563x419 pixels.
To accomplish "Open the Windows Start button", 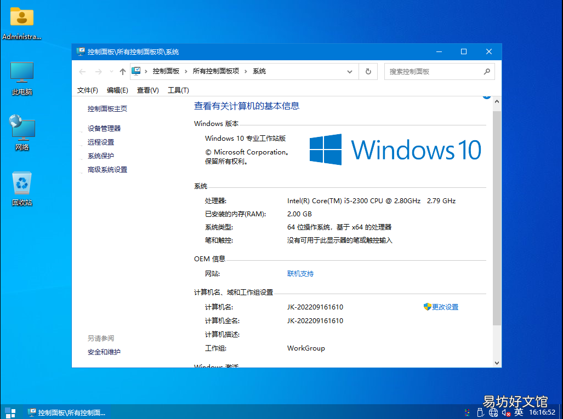I will [10, 412].
